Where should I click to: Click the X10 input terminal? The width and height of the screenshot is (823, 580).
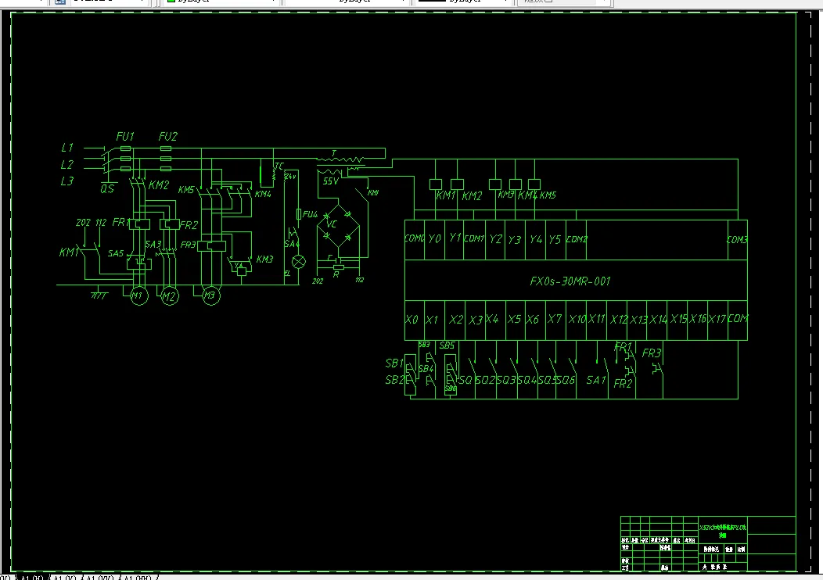coord(577,319)
